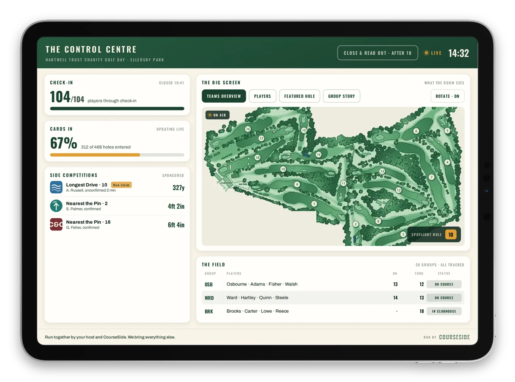Click the check-in progress bar
The image size is (515, 382).
tap(117, 109)
